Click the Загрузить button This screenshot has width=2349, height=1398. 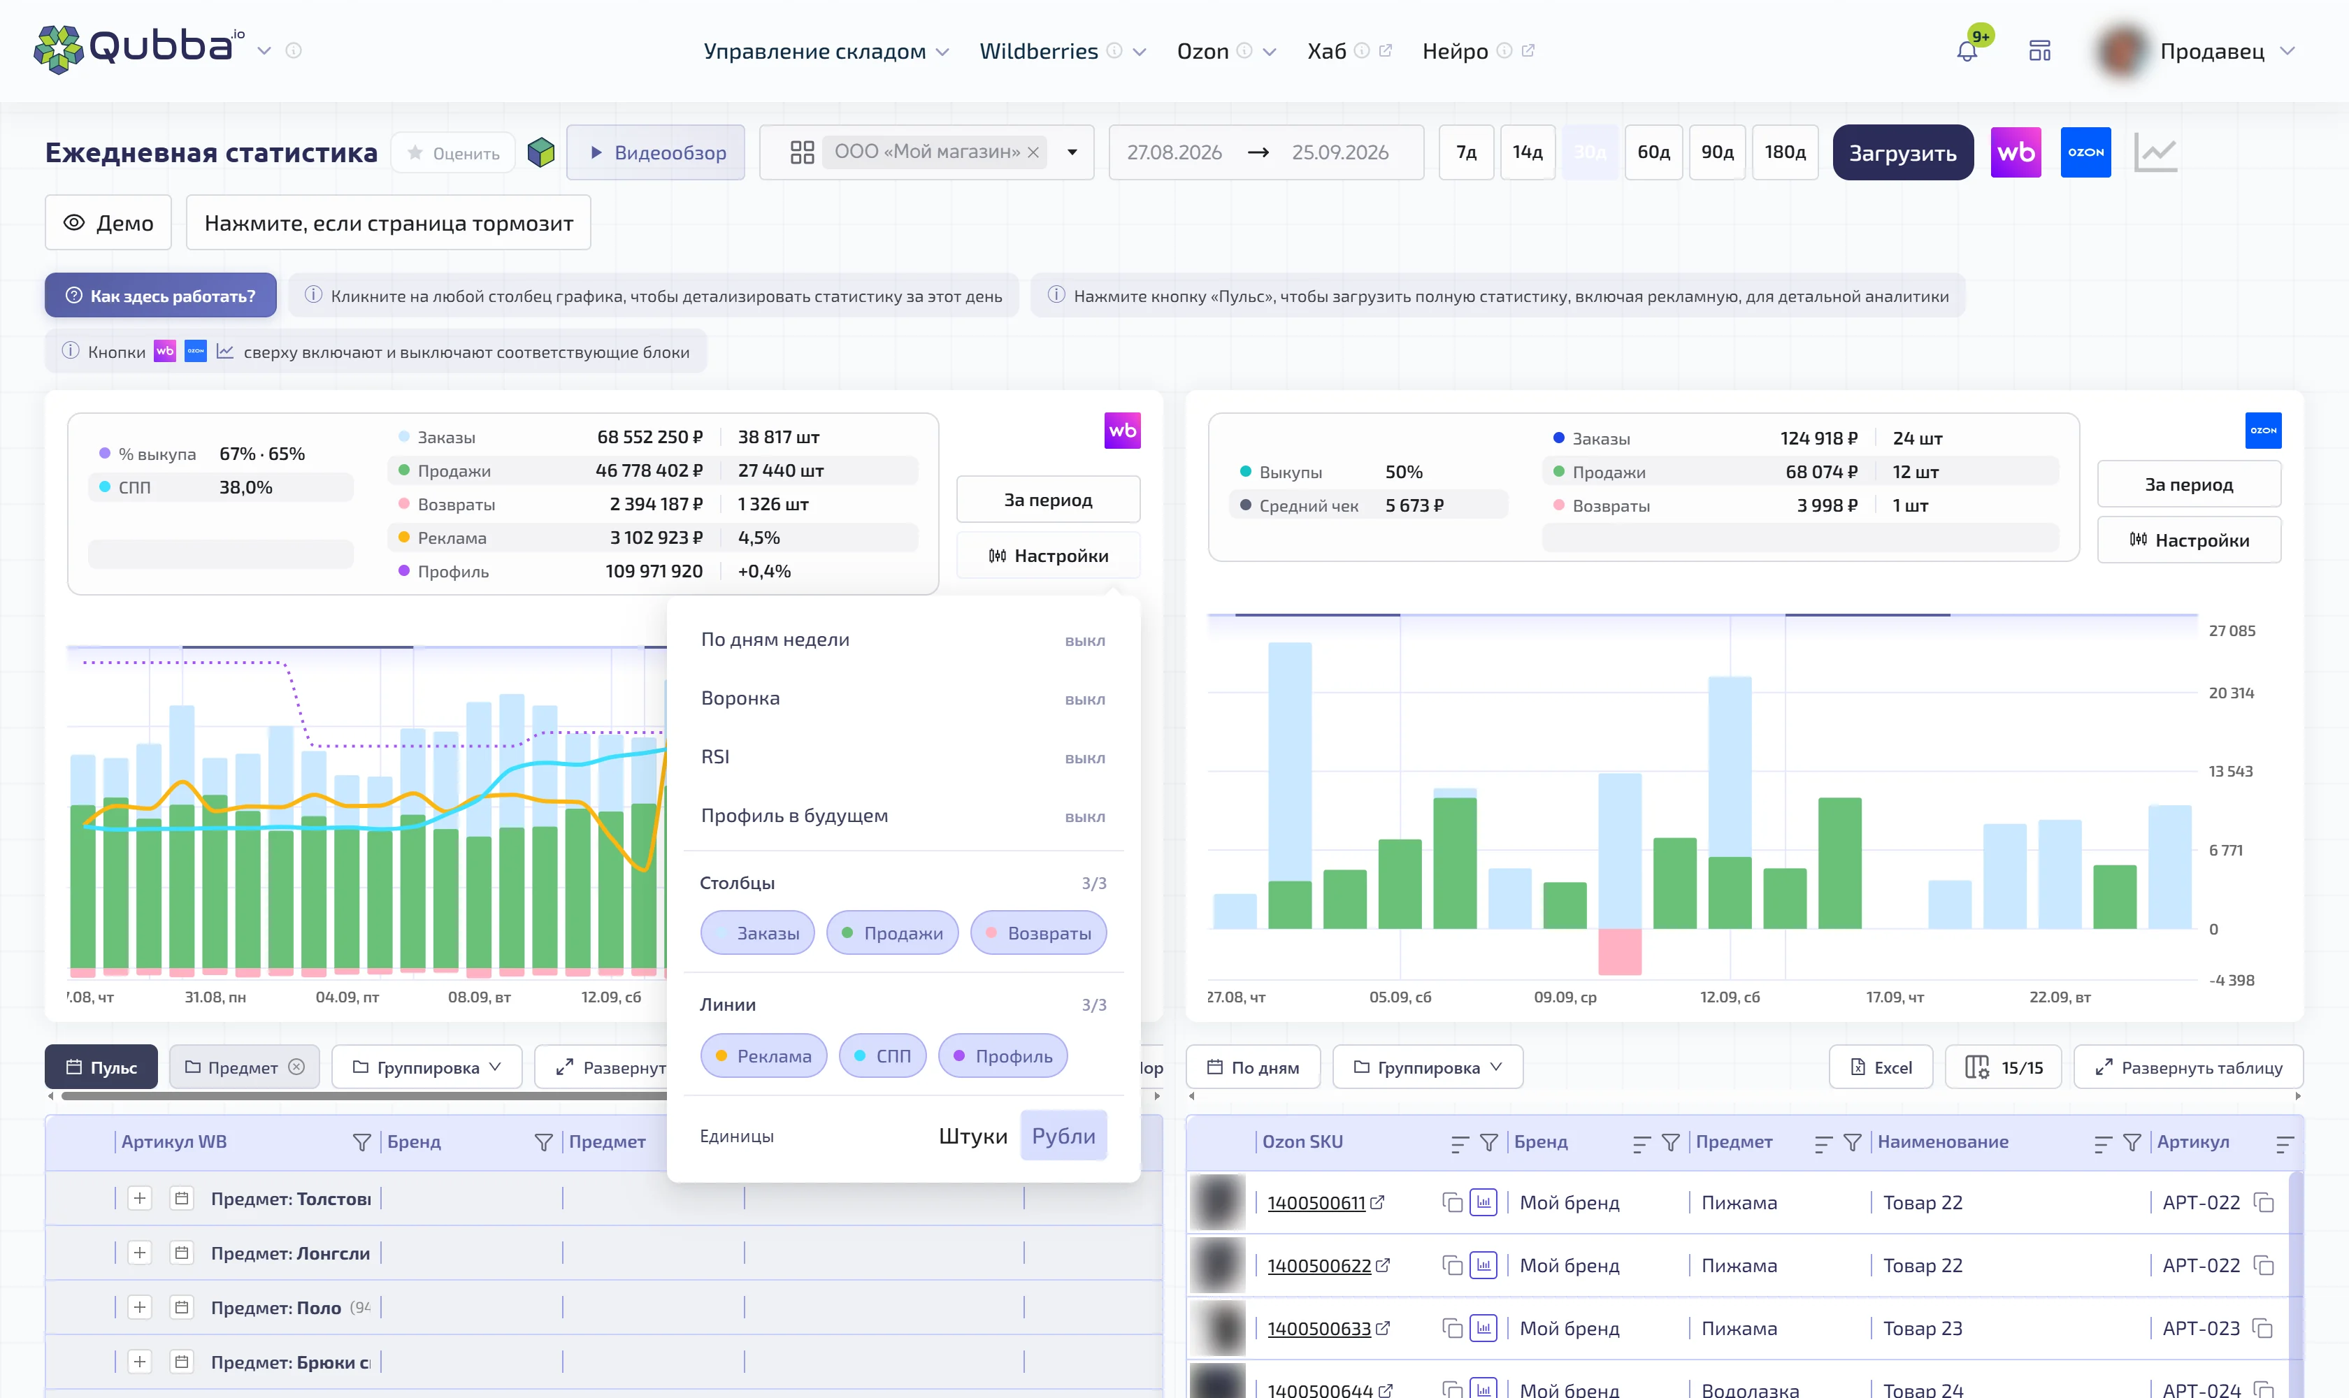point(1902,152)
